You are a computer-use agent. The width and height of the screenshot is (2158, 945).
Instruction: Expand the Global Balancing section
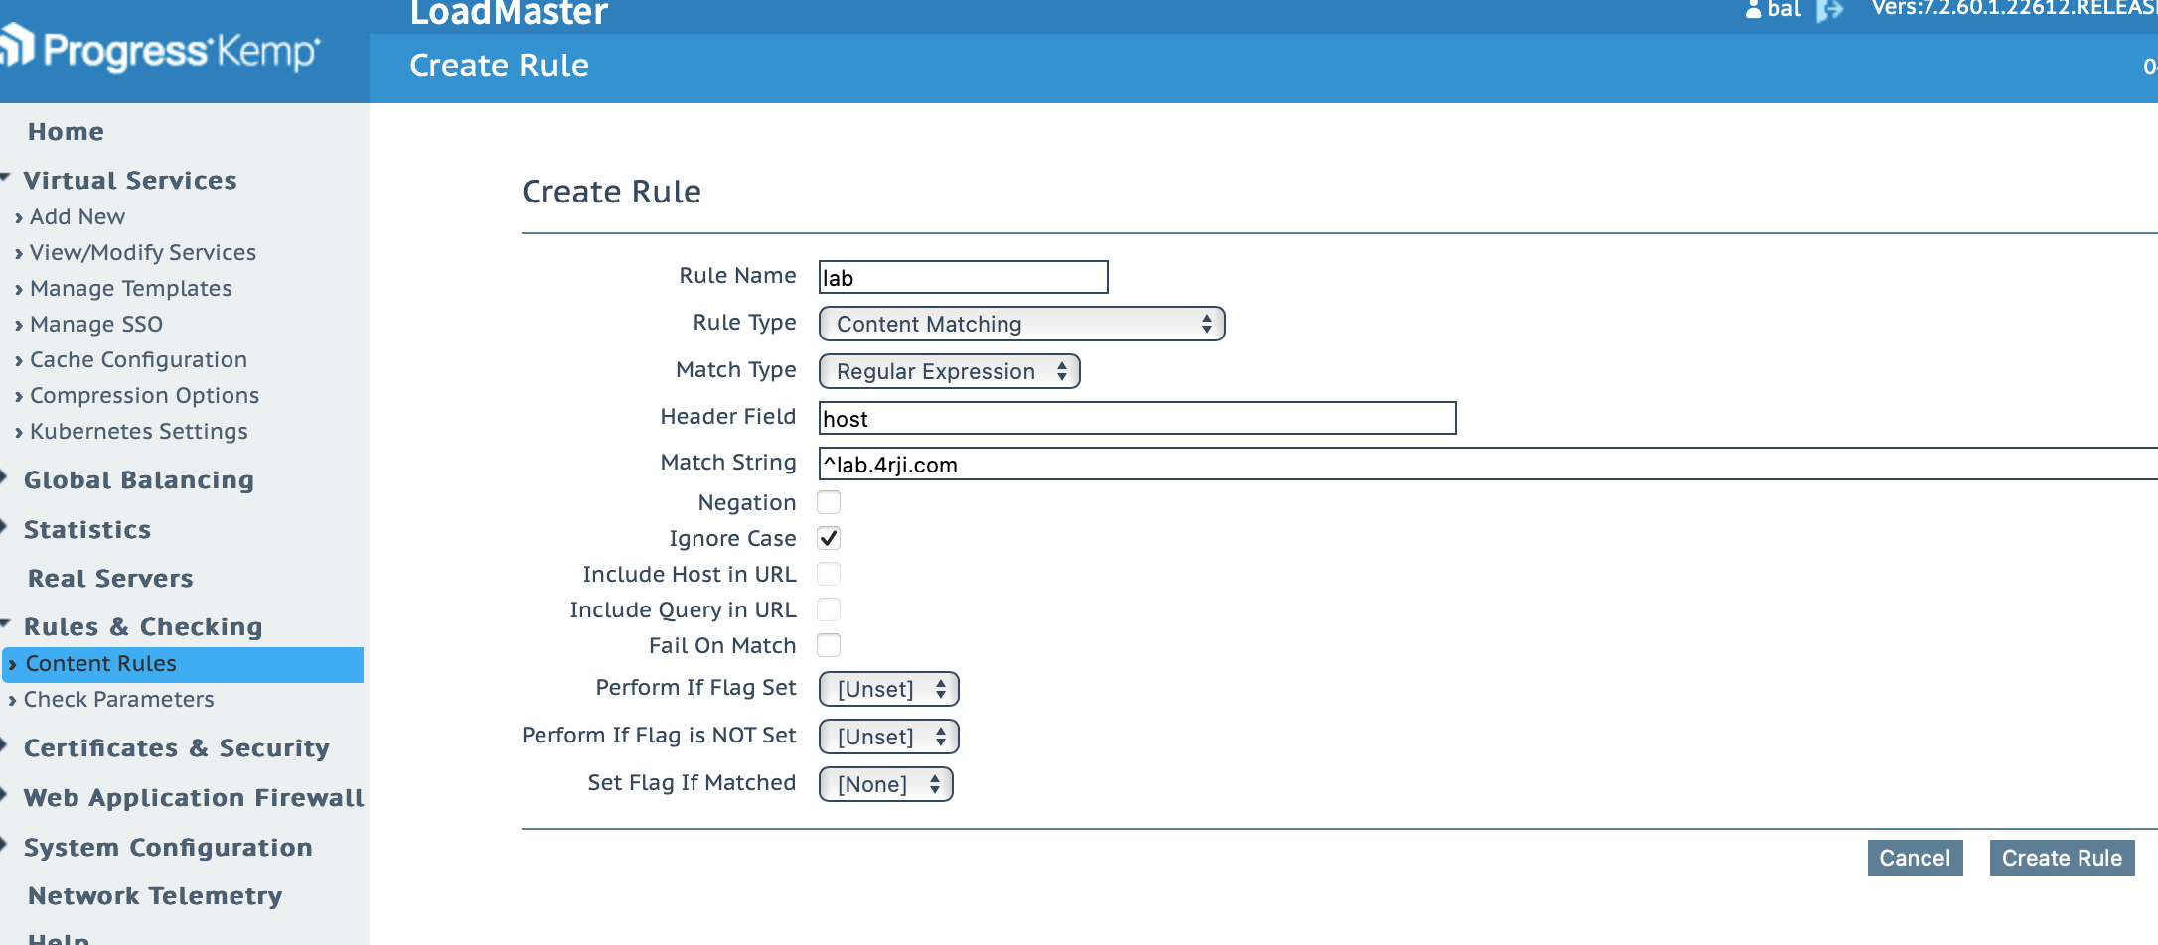click(x=138, y=479)
